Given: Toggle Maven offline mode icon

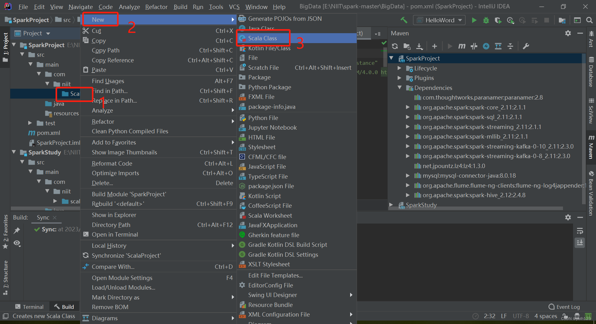Looking at the screenshot, I should coord(474,46).
